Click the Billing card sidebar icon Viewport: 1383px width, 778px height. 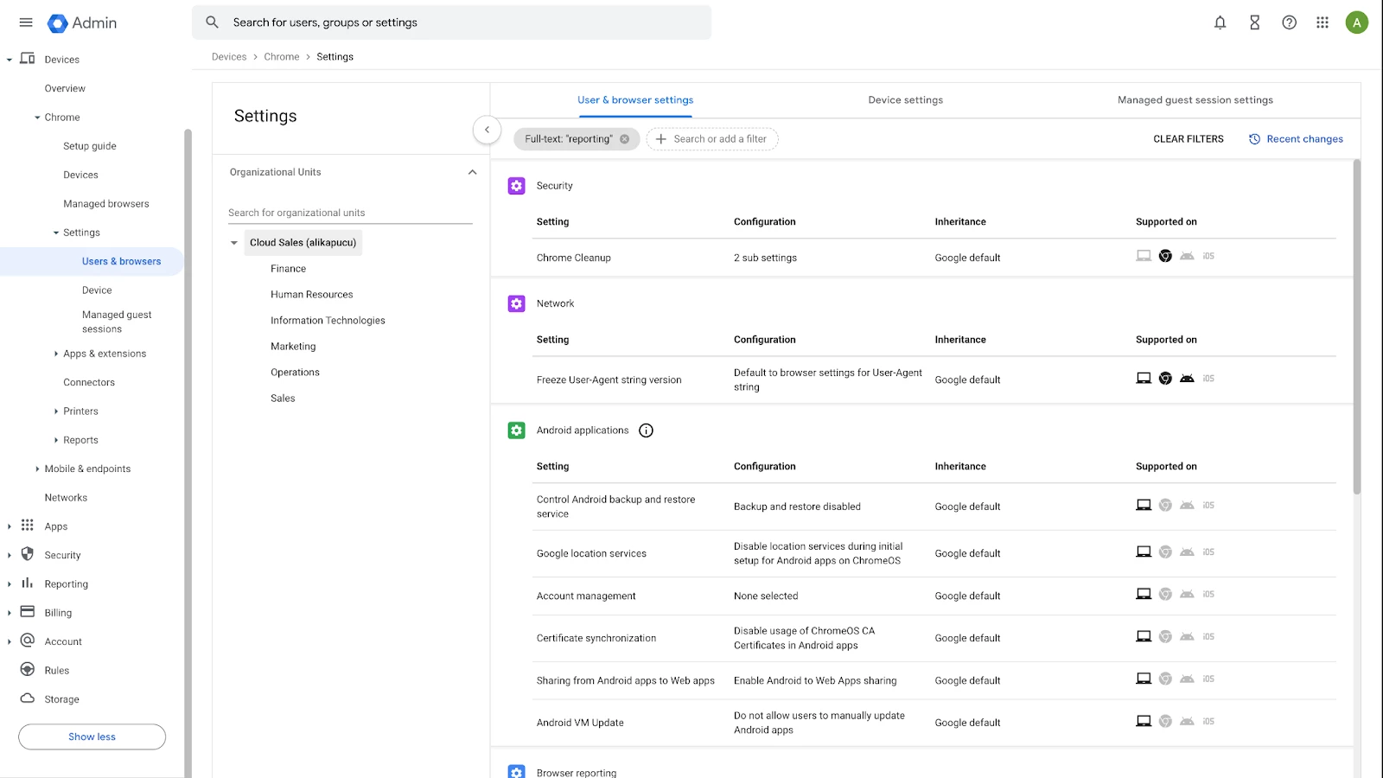pyautogui.click(x=28, y=612)
